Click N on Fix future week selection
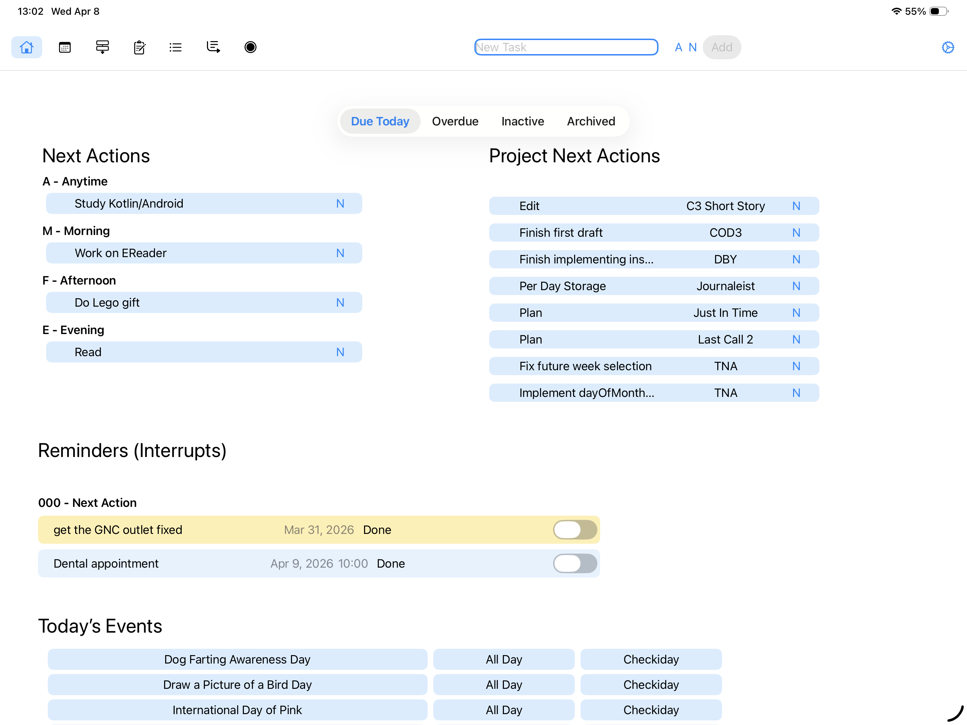The width and height of the screenshot is (967, 725). pos(796,366)
